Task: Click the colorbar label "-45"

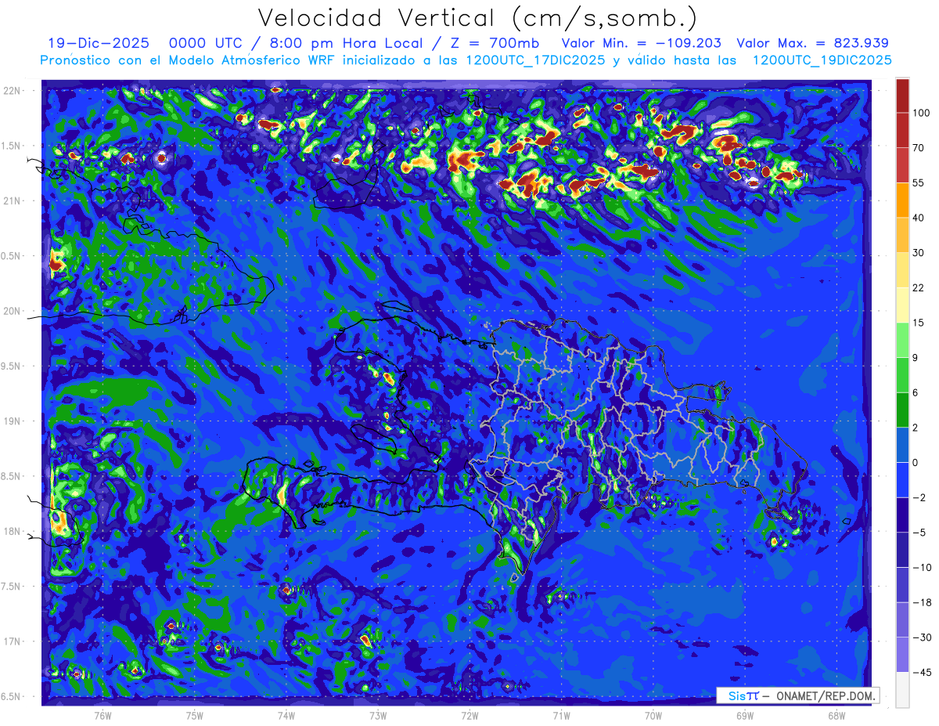Action: [x=921, y=672]
